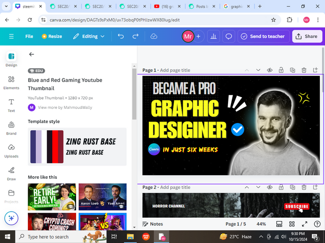
Task: Open the help question mark button
Action: 317,224
